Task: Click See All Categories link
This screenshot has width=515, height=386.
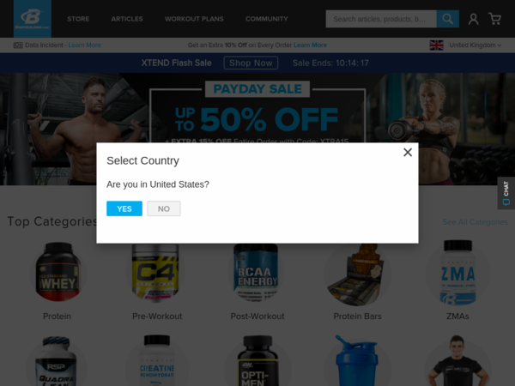Action: pyautogui.click(x=475, y=222)
